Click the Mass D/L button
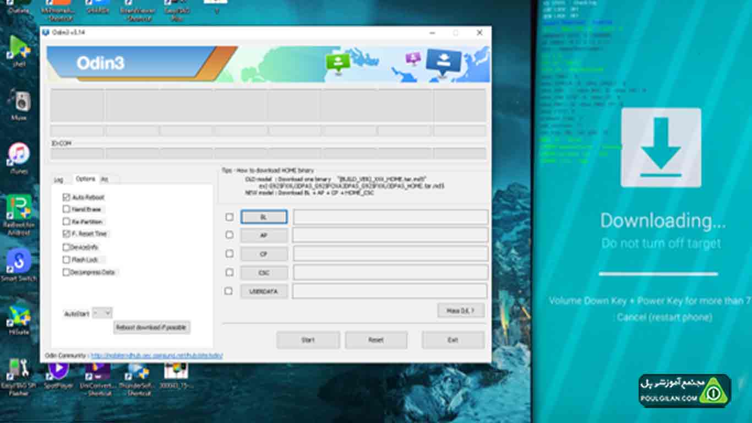 pos(461,311)
